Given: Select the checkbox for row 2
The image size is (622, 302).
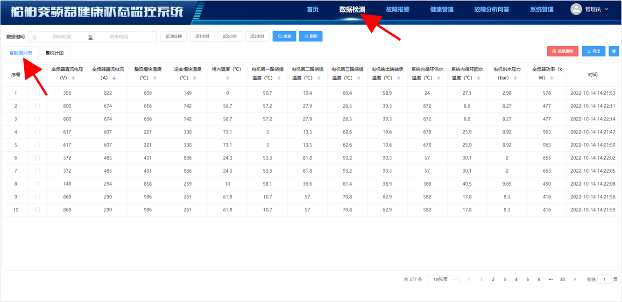Looking at the screenshot, I should (x=37, y=106).
